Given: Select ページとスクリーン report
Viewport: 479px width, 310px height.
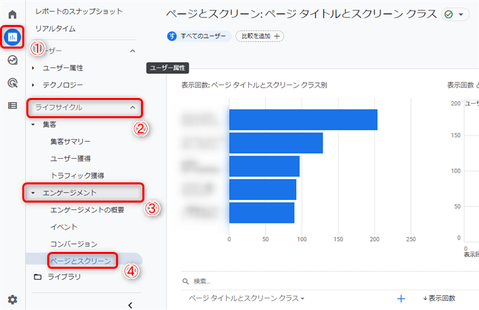Looking at the screenshot, I should (80, 260).
